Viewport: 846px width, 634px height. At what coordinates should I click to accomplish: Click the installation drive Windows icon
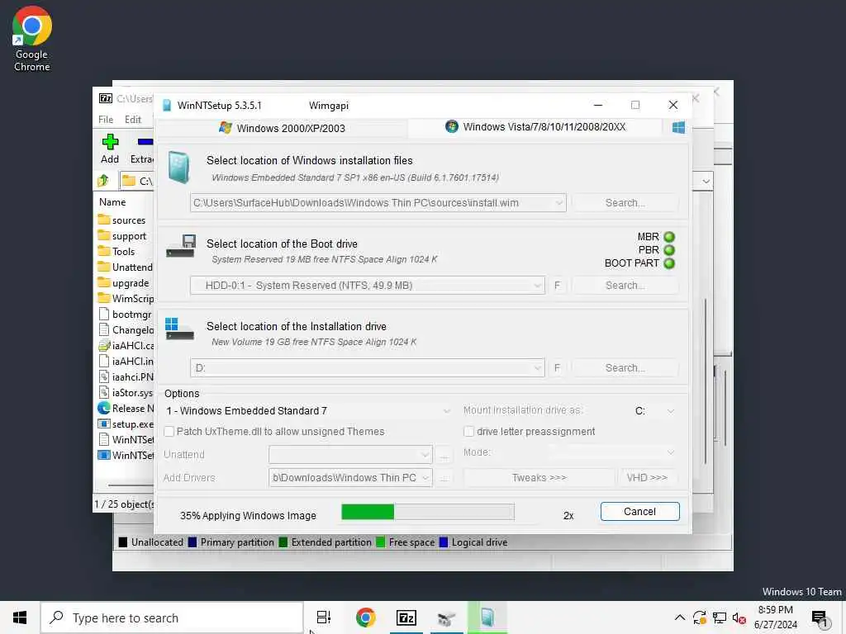179,329
